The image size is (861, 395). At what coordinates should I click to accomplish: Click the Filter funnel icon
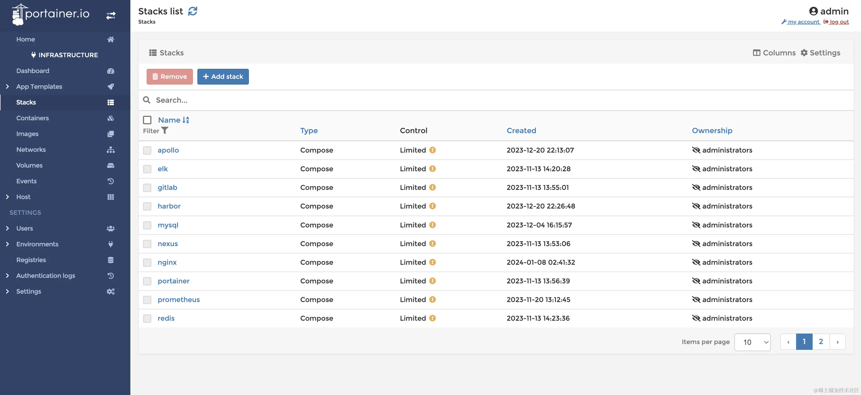(165, 130)
